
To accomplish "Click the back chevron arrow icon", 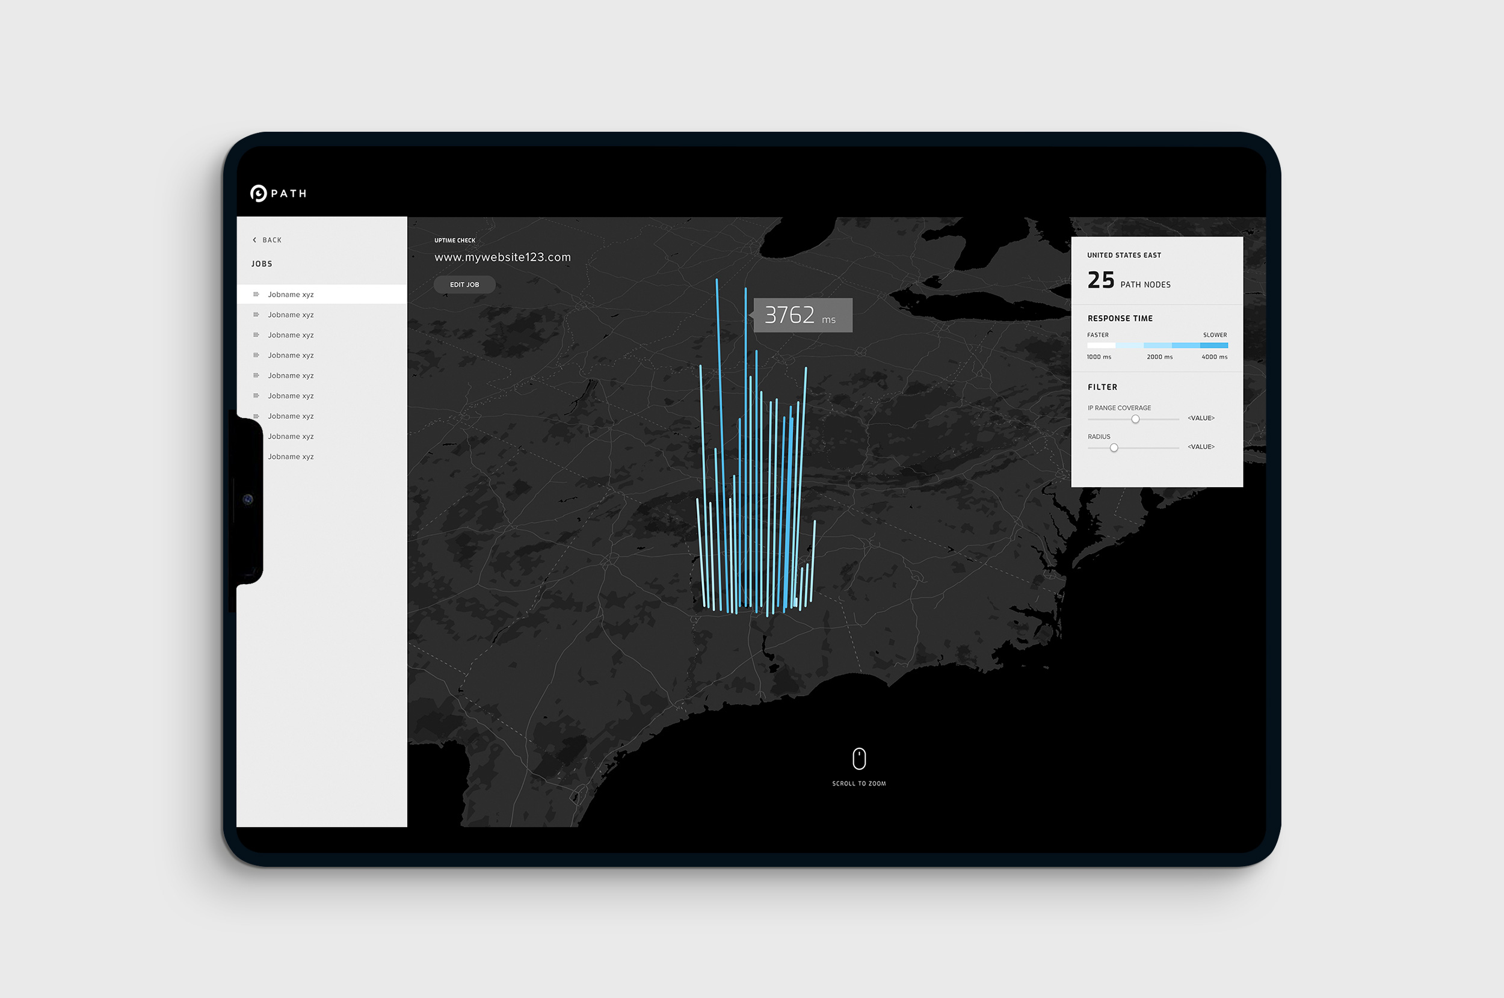I will pos(254,240).
